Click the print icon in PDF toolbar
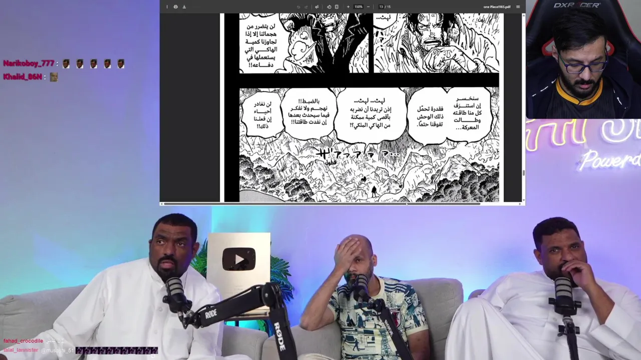 (176, 6)
